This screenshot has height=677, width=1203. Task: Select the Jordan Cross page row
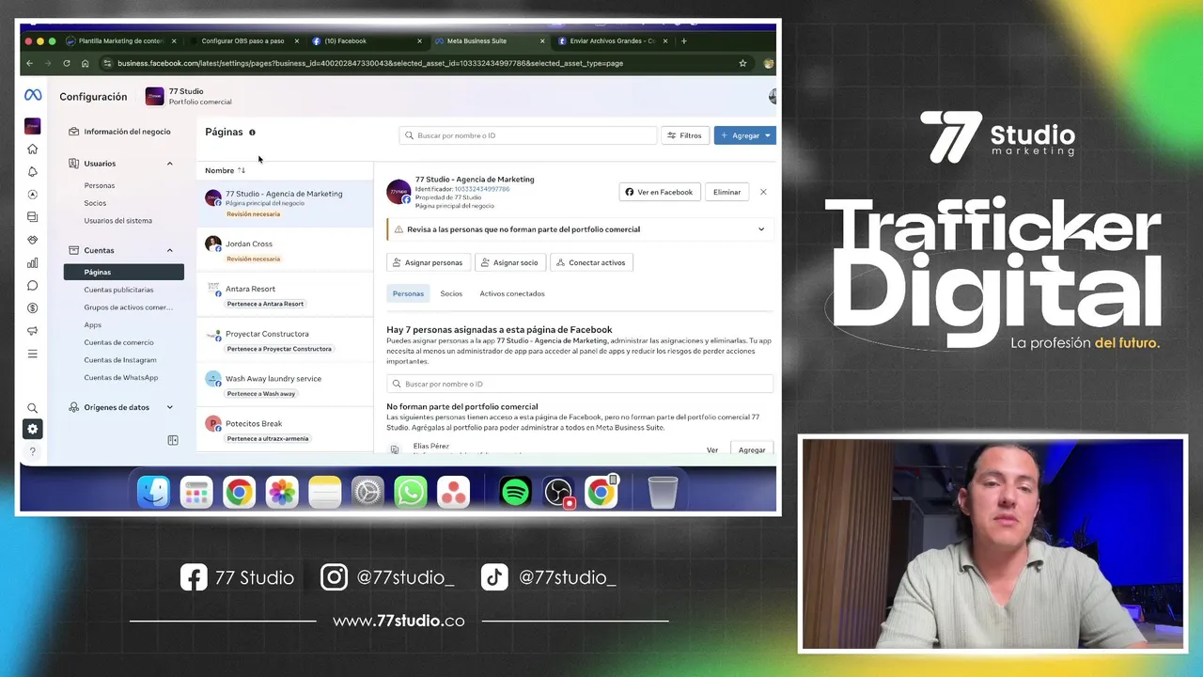(x=285, y=249)
